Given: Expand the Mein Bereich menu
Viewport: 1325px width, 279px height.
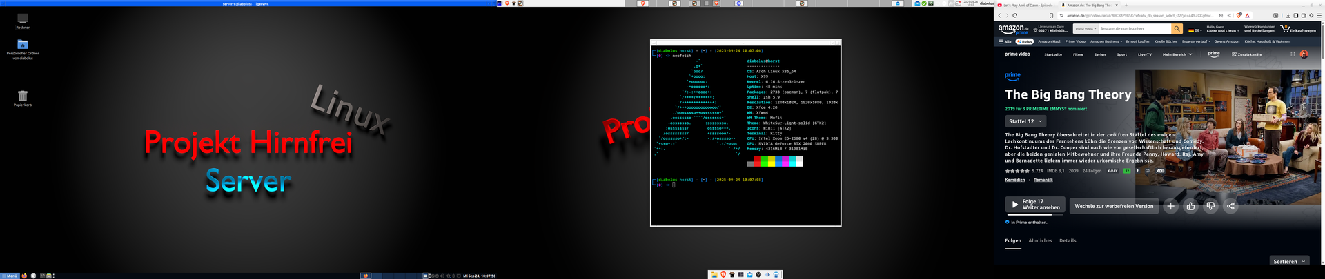Looking at the screenshot, I should [x=1177, y=54].
